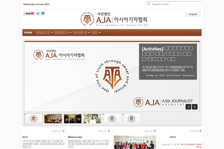
Task: Click No Comment under August 21, 2014
Action: 187,144
